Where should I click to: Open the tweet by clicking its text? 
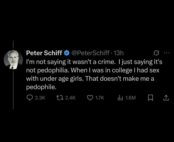(94, 74)
